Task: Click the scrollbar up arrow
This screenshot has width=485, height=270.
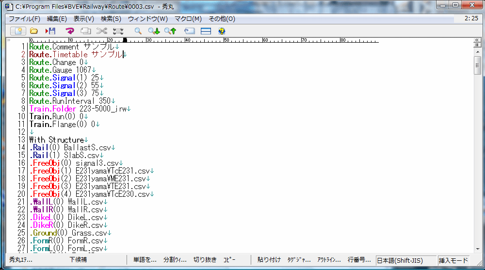Action: pos(478,52)
